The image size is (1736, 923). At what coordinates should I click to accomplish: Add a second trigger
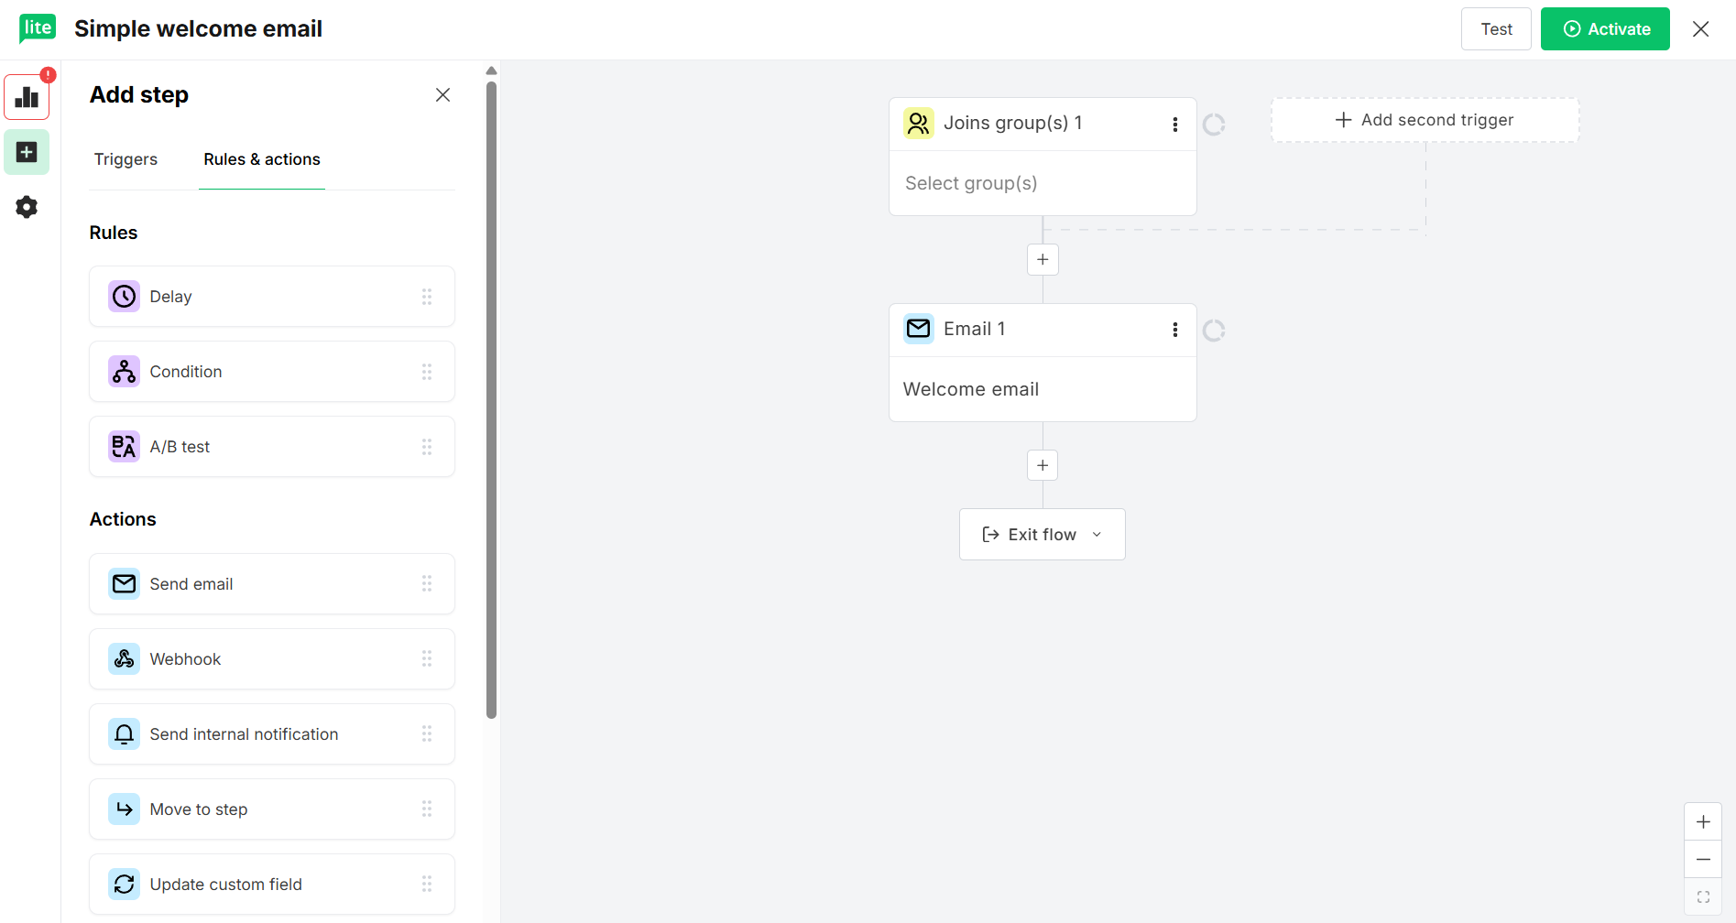[x=1424, y=120]
